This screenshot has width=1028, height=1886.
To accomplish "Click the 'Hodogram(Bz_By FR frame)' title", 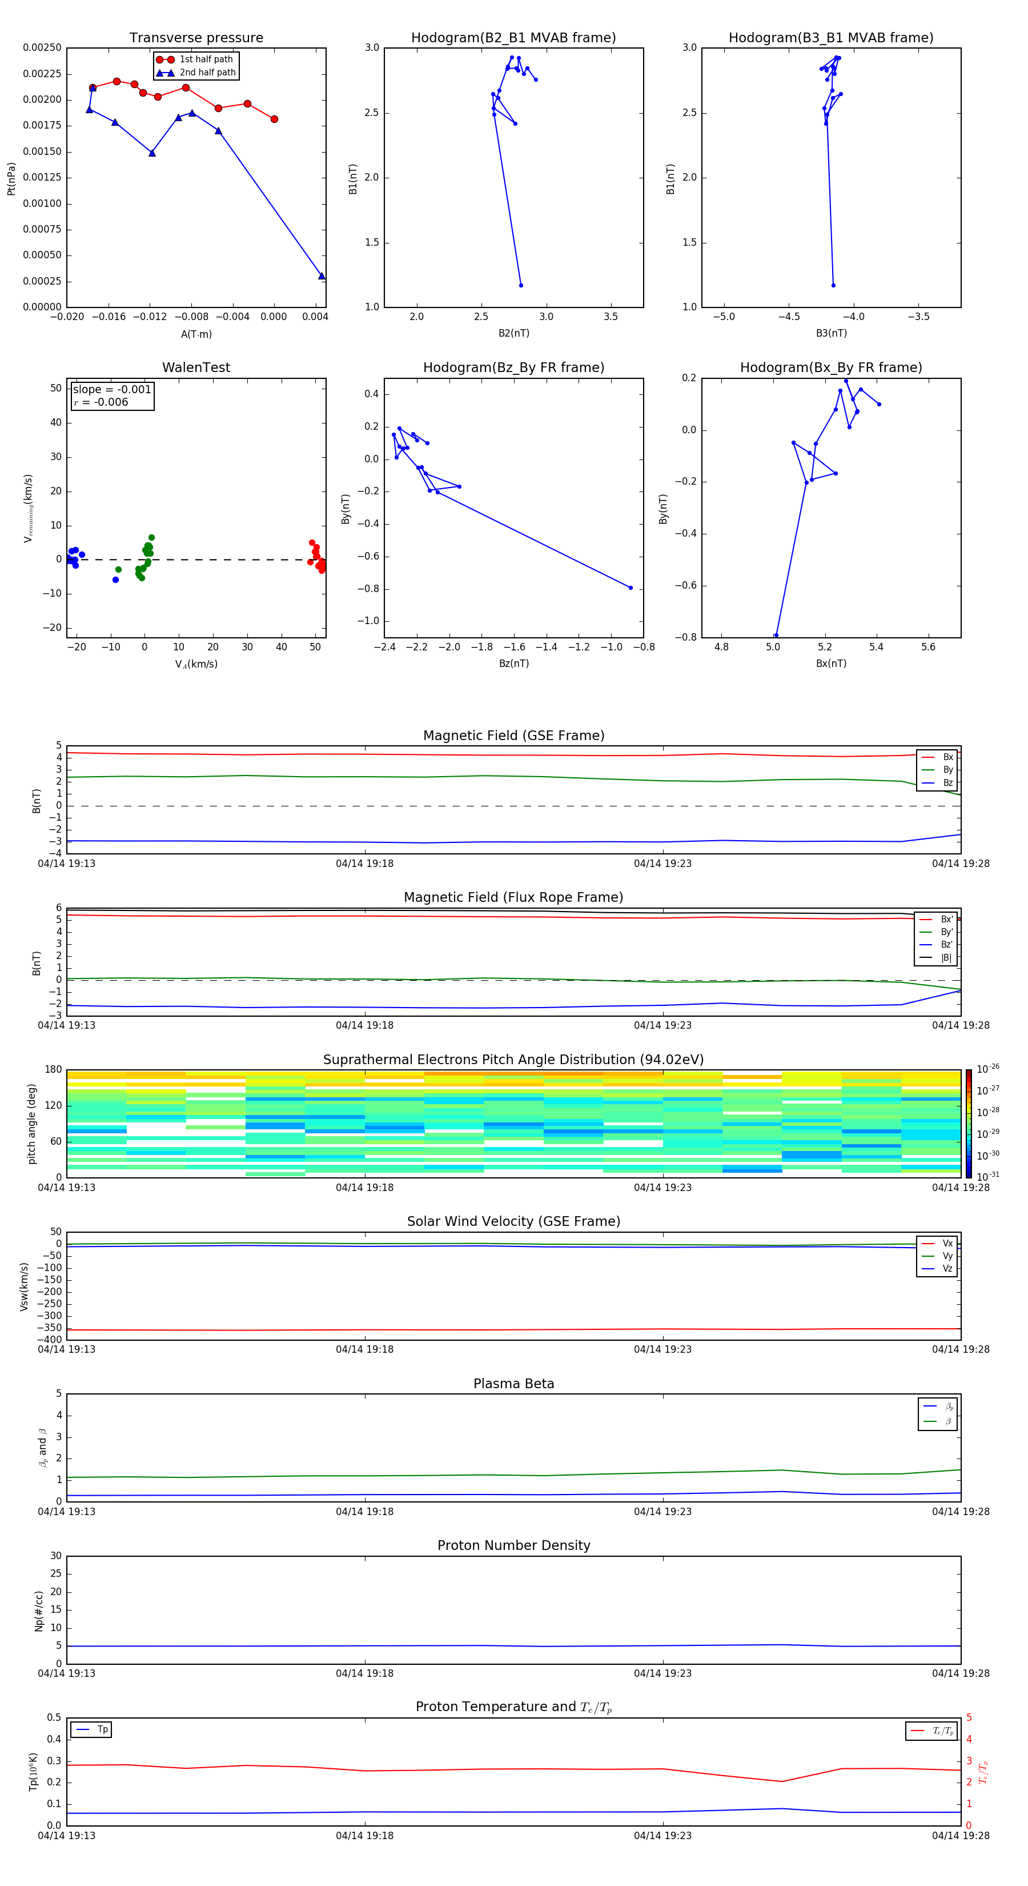I will pyautogui.click(x=513, y=367).
